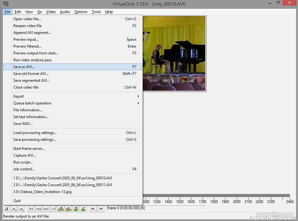Screen dimensions: 298x221
Task: Open the View menu
Action: [29, 12]
